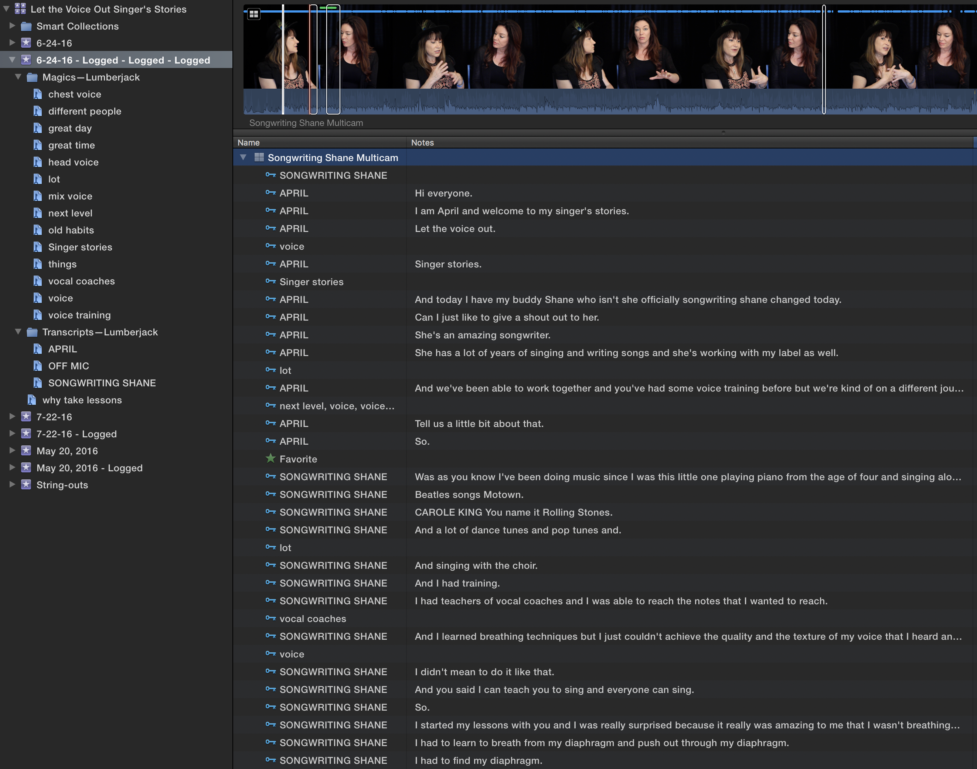Click the key icon beside Singer stories list row
Screen dimensions: 977x769
click(x=270, y=281)
